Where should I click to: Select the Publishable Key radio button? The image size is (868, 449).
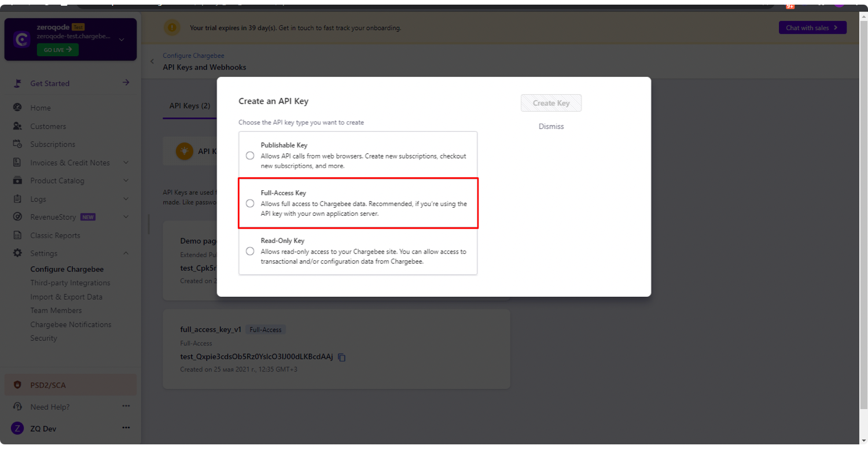pos(250,156)
